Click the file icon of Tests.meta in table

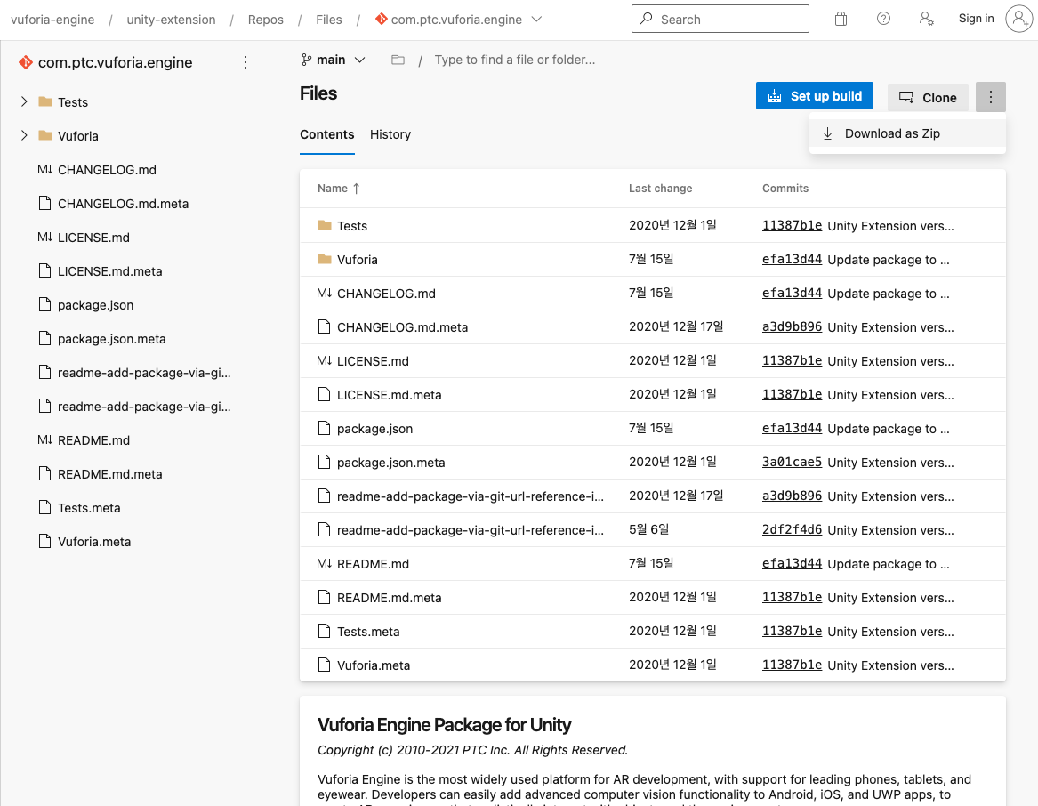click(x=324, y=631)
